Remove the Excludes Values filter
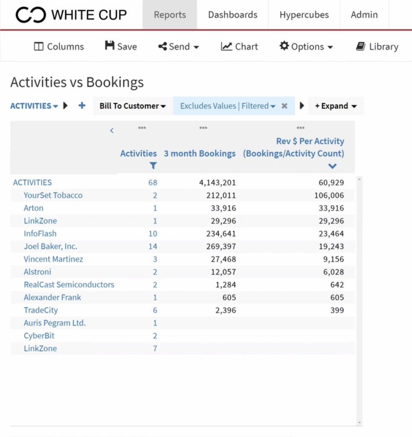412x437 pixels. tap(284, 106)
